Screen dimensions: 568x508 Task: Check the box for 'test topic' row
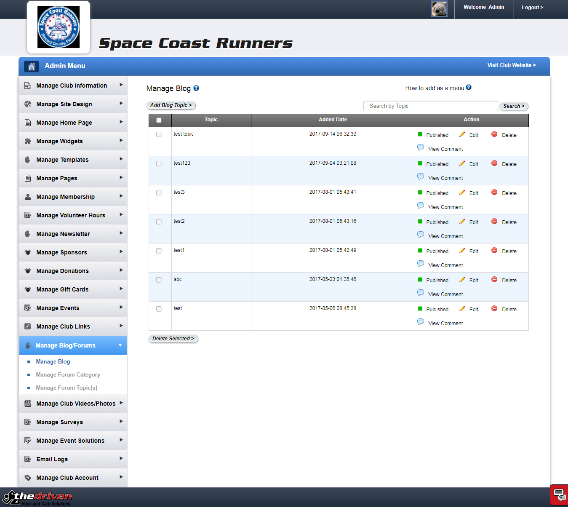[159, 134]
